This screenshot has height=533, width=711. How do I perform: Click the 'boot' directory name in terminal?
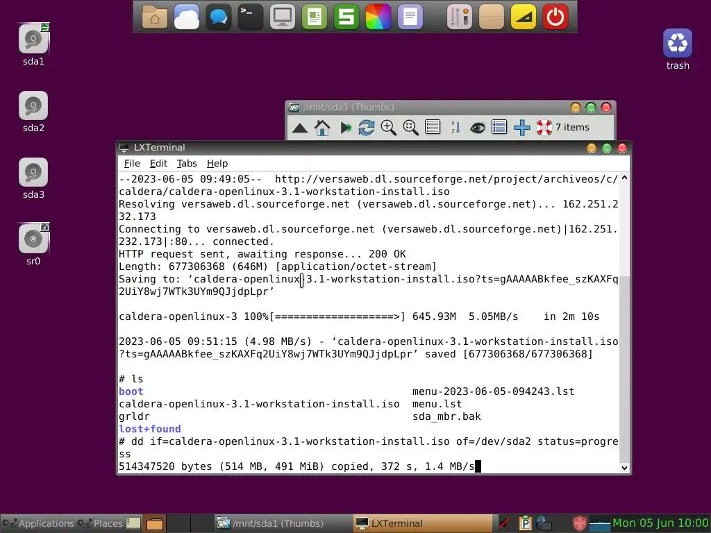click(131, 391)
